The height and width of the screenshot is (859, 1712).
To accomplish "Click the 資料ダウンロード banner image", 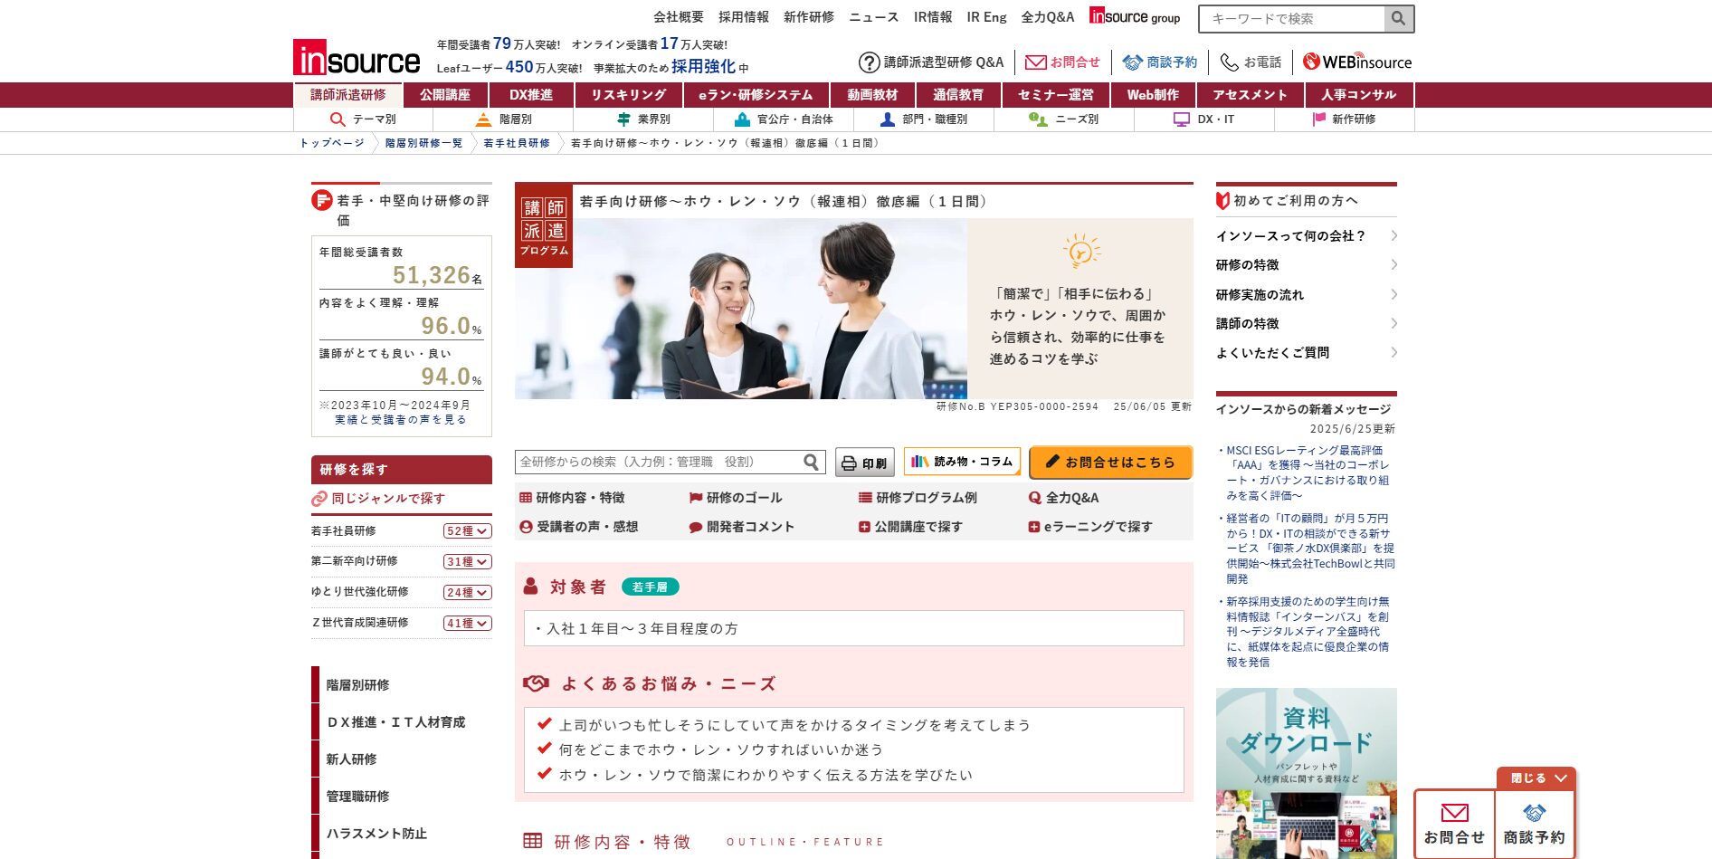I will pyautogui.click(x=1306, y=773).
